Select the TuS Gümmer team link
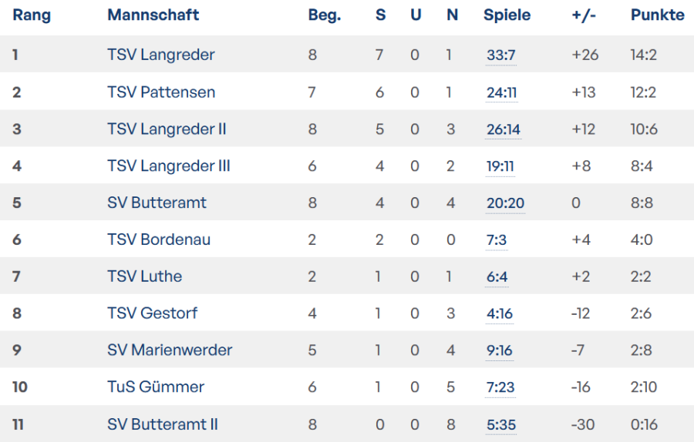Image resolution: width=694 pixels, height=442 pixels. coord(156,387)
